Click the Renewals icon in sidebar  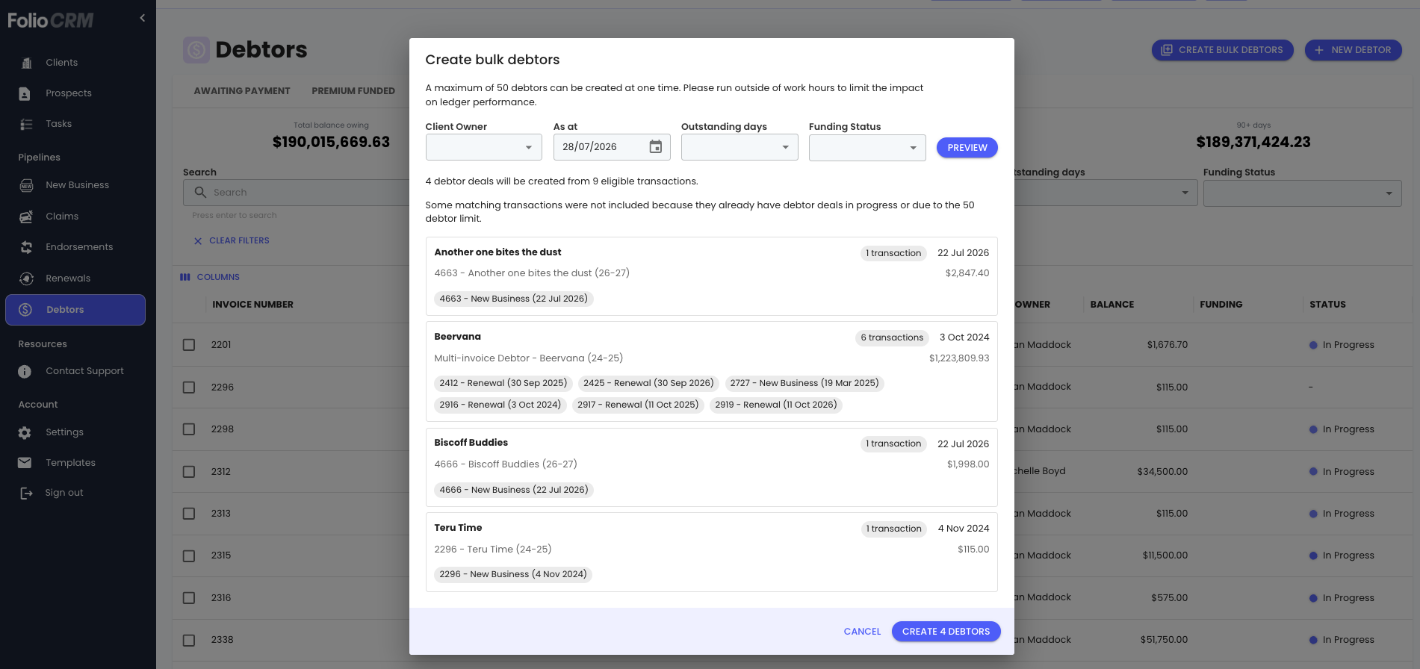(x=26, y=279)
